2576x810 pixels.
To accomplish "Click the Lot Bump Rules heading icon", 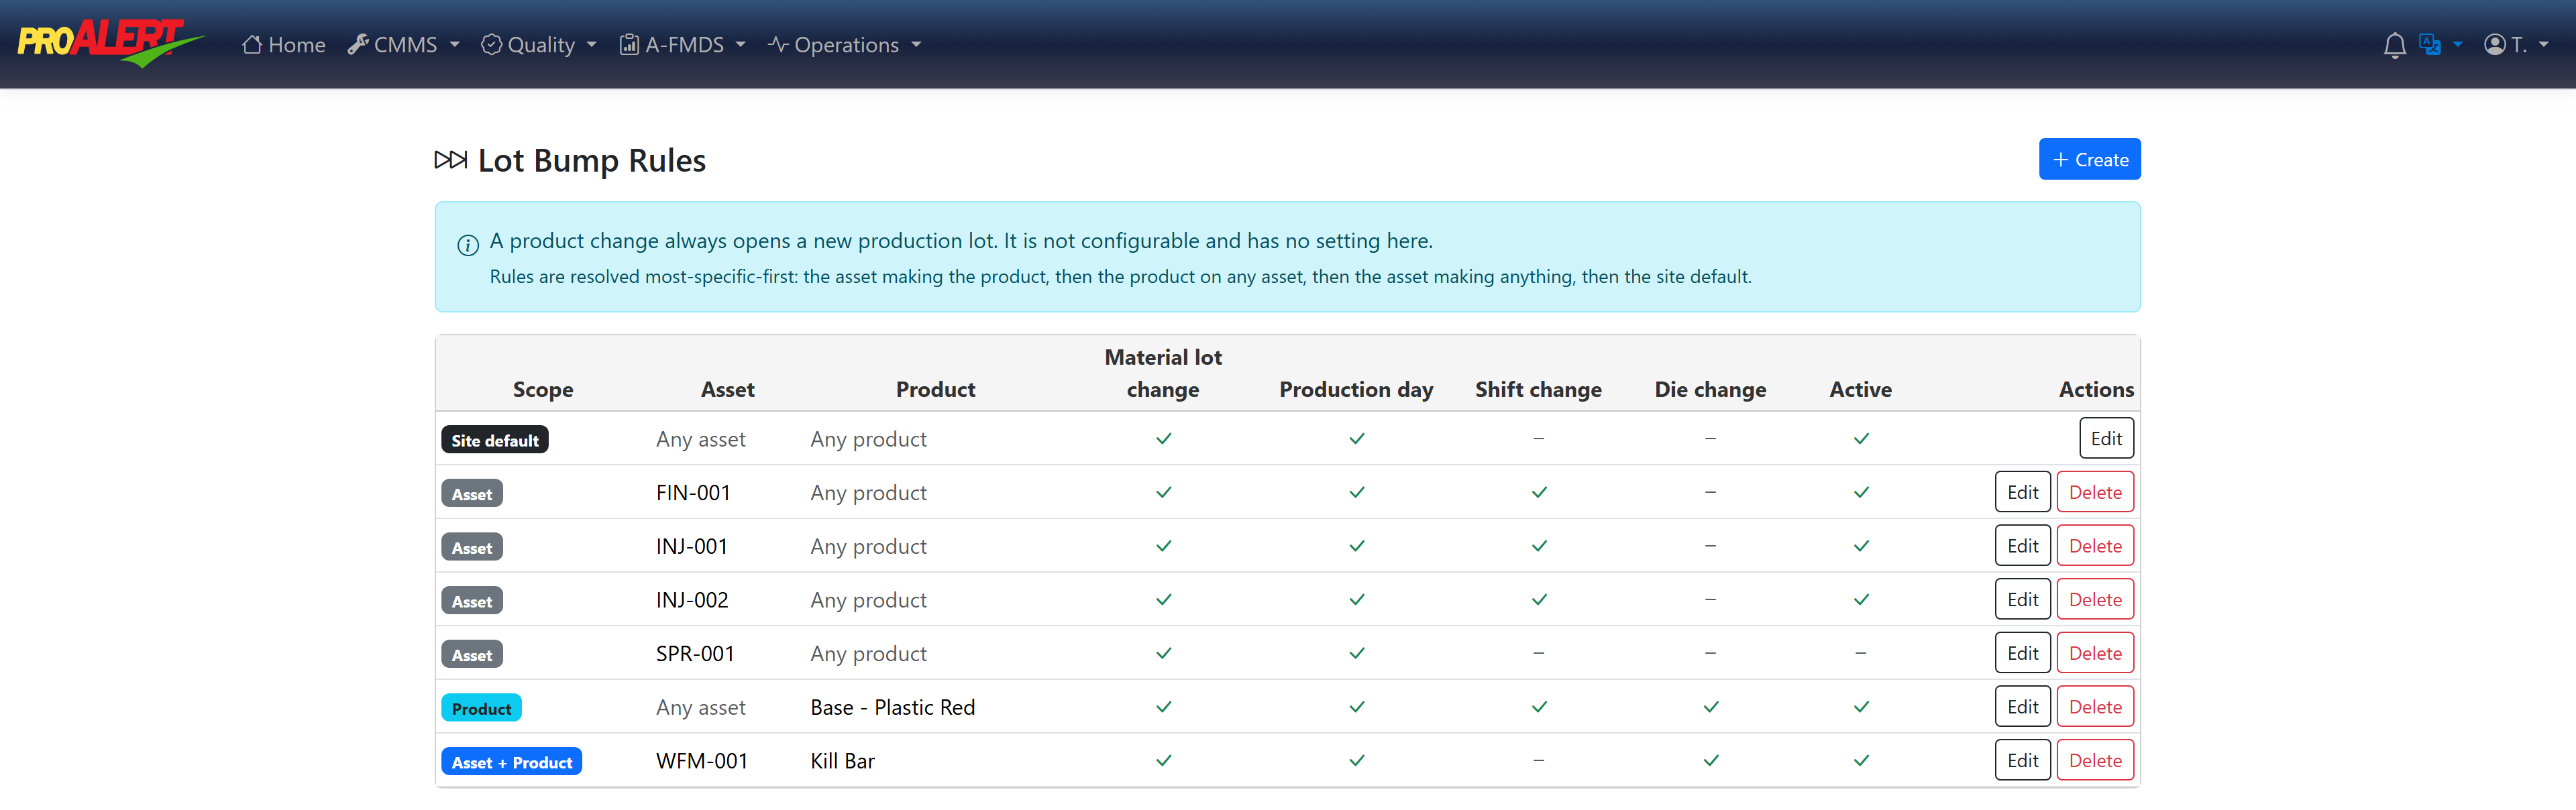I will click(451, 160).
